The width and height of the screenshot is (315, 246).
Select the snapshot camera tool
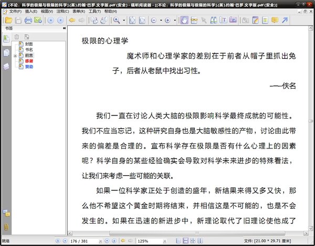(x=233, y=20)
